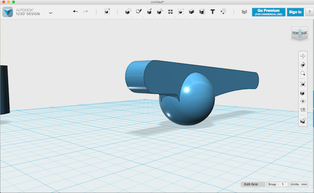Select the Measure tool
314x193 pixels.
[x=202, y=11]
